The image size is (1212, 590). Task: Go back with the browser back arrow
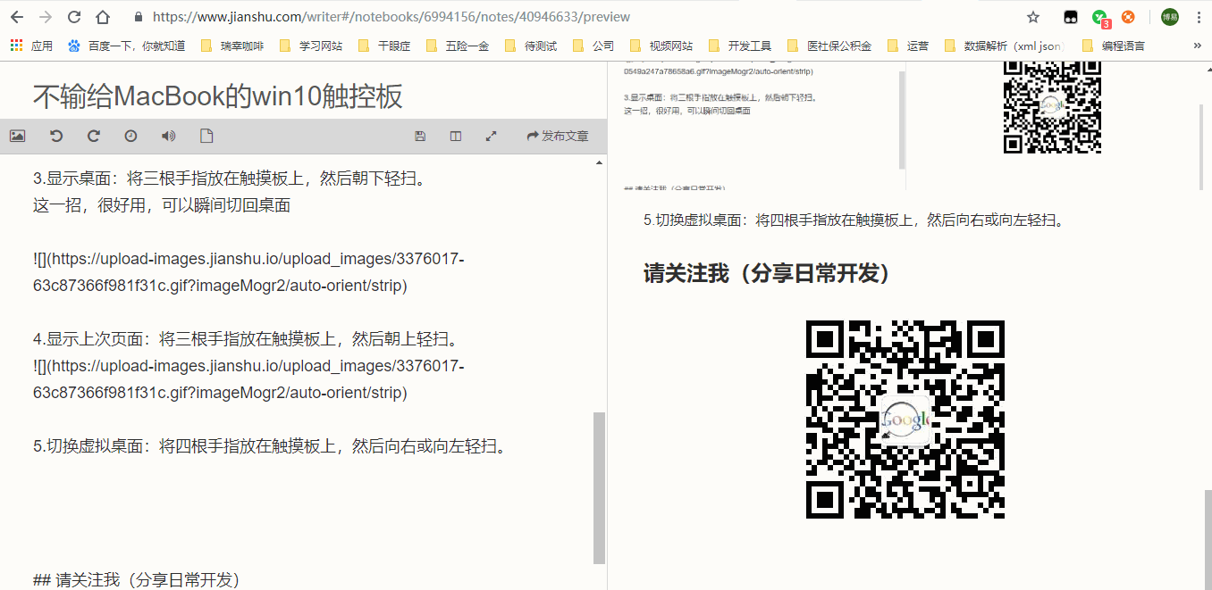click(17, 17)
